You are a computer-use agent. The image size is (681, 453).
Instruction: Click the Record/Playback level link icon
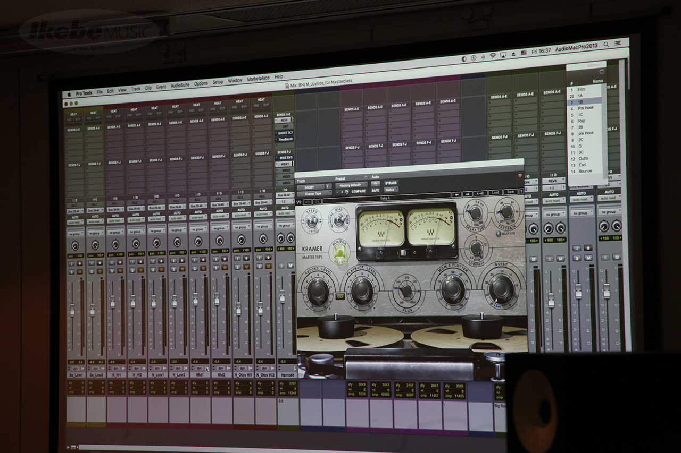coord(340,296)
